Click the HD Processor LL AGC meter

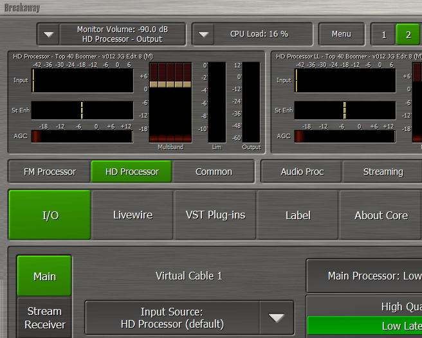(x=345, y=136)
